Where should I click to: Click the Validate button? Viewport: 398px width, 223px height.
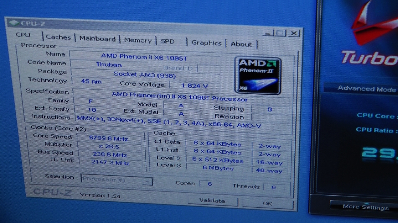212,201
